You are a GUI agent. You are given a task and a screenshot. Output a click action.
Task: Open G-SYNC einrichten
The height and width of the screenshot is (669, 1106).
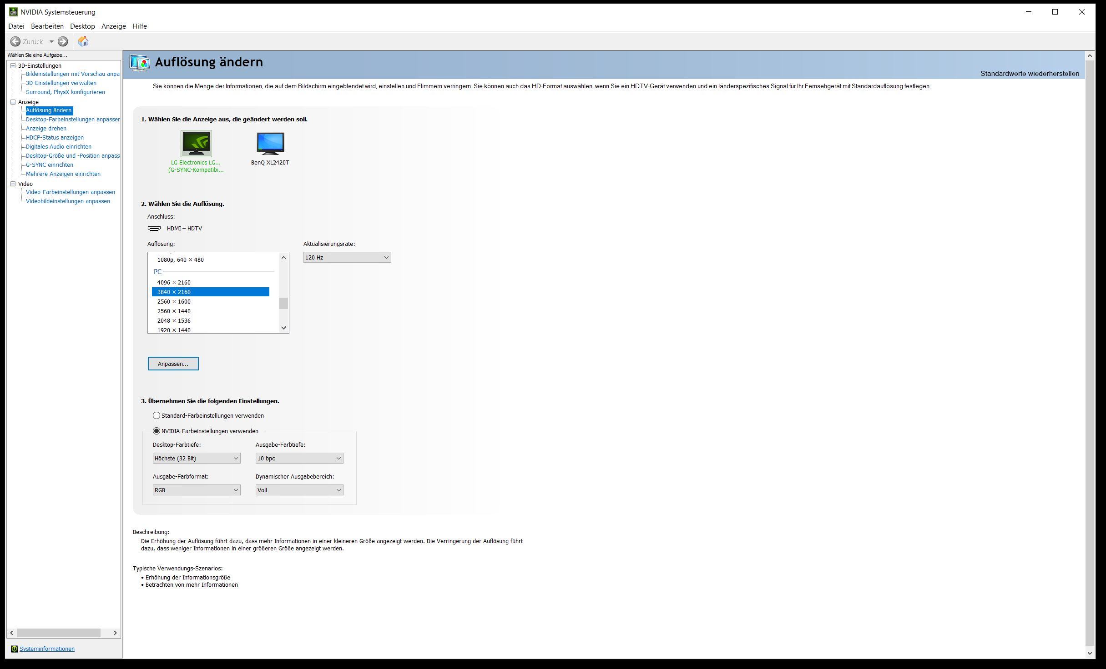tap(50, 165)
